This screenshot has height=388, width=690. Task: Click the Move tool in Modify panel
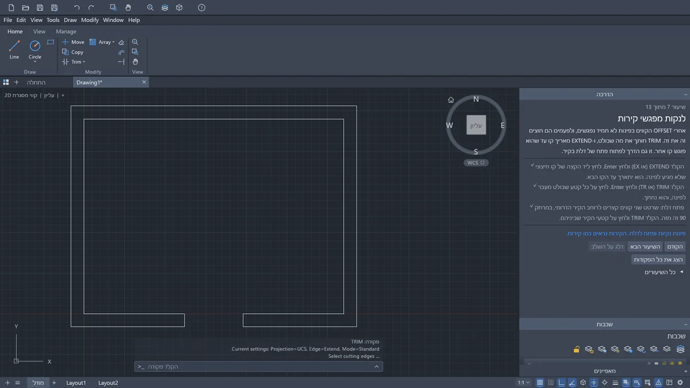tap(73, 42)
